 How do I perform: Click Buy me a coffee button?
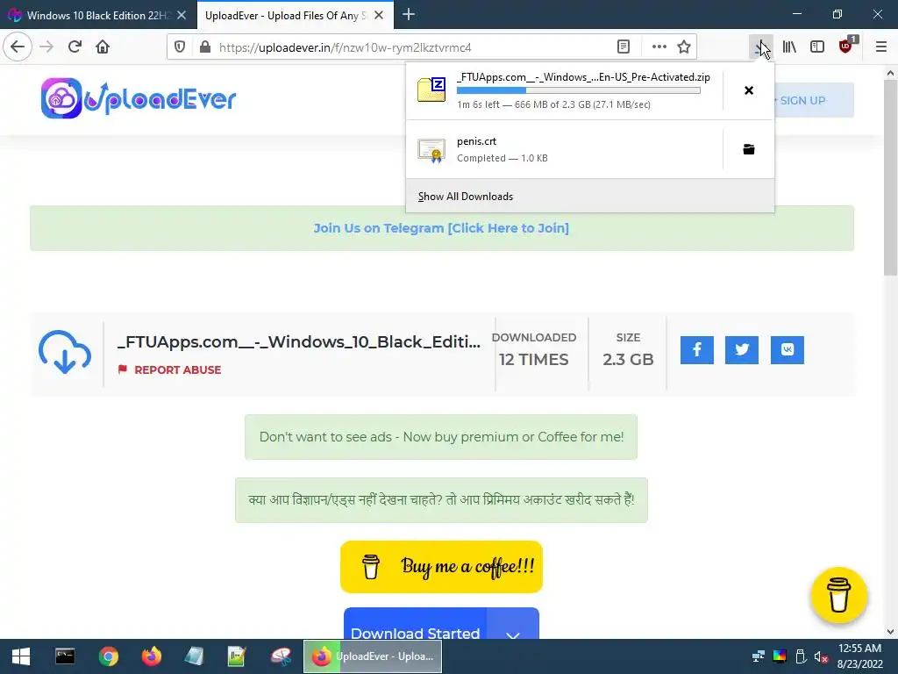pos(441,567)
